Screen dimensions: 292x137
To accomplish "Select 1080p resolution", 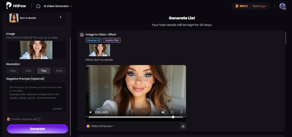I will 59,71.
